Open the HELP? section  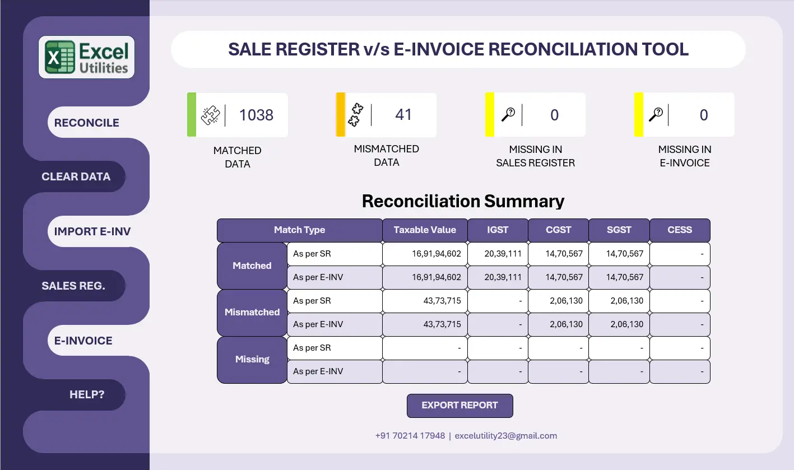click(87, 394)
